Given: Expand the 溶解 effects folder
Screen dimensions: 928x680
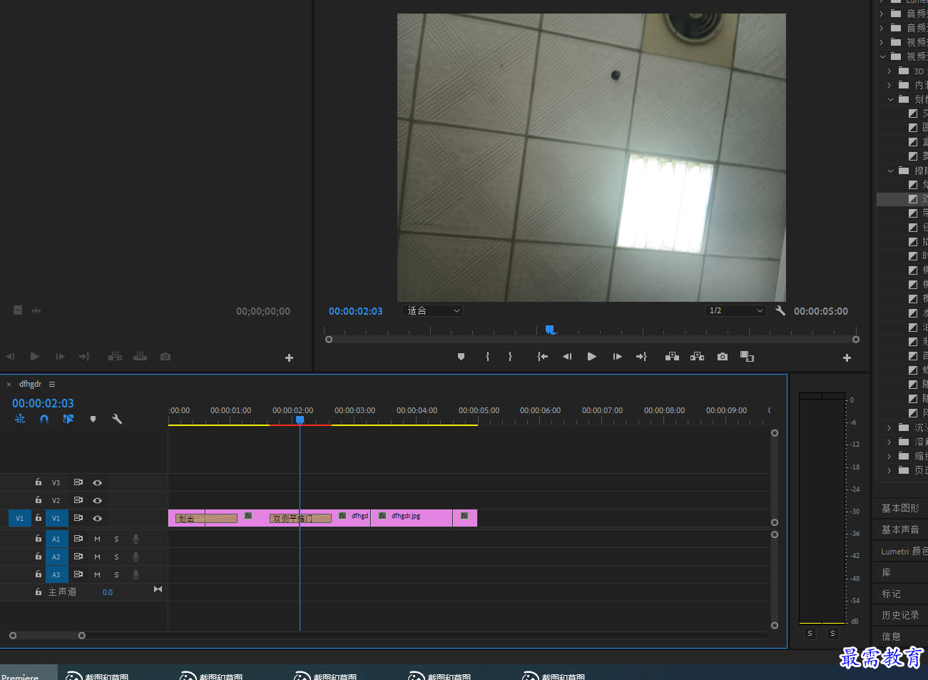Looking at the screenshot, I should [x=889, y=442].
